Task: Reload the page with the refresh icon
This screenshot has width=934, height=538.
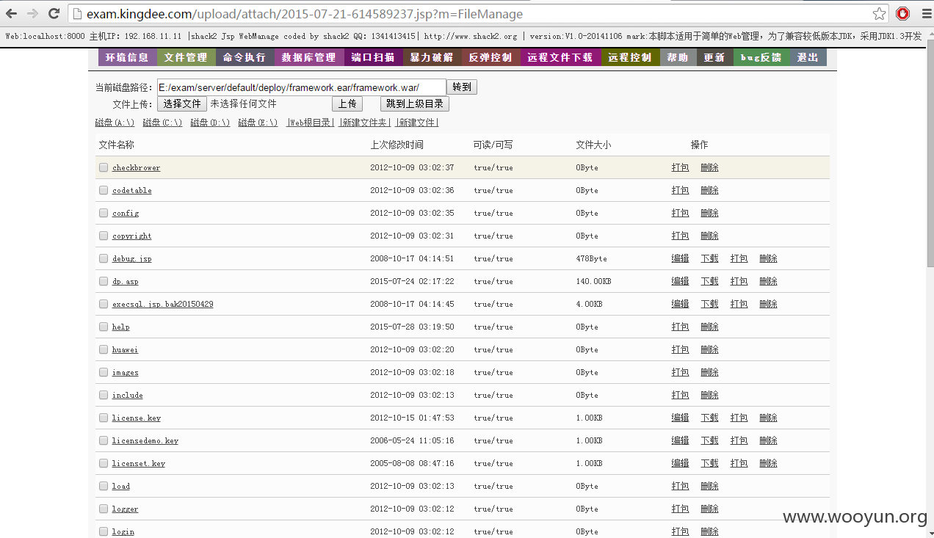Action: pyautogui.click(x=54, y=13)
